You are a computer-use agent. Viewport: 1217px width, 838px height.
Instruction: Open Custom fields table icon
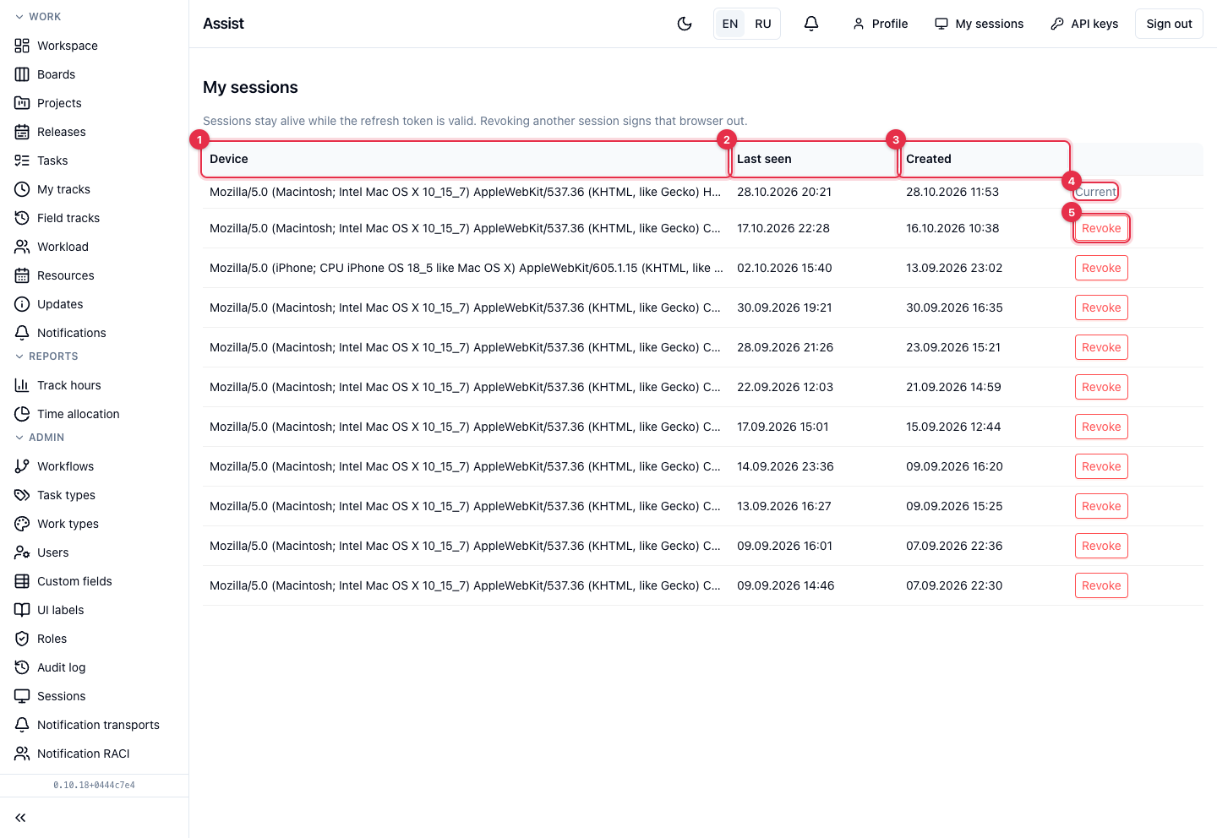tap(22, 581)
